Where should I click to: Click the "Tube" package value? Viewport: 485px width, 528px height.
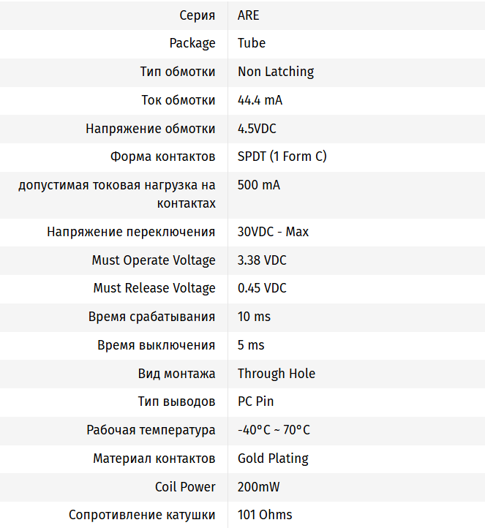click(252, 43)
